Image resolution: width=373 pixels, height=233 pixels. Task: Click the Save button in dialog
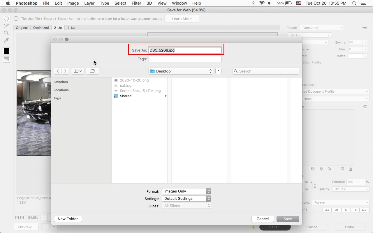(x=288, y=219)
